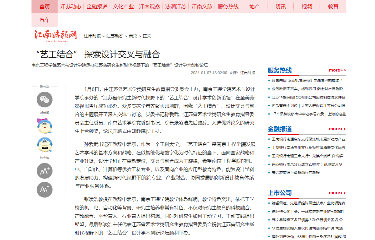
Task: Click the 江南时报网 site logo
Action: pyautogui.click(x=56, y=36)
